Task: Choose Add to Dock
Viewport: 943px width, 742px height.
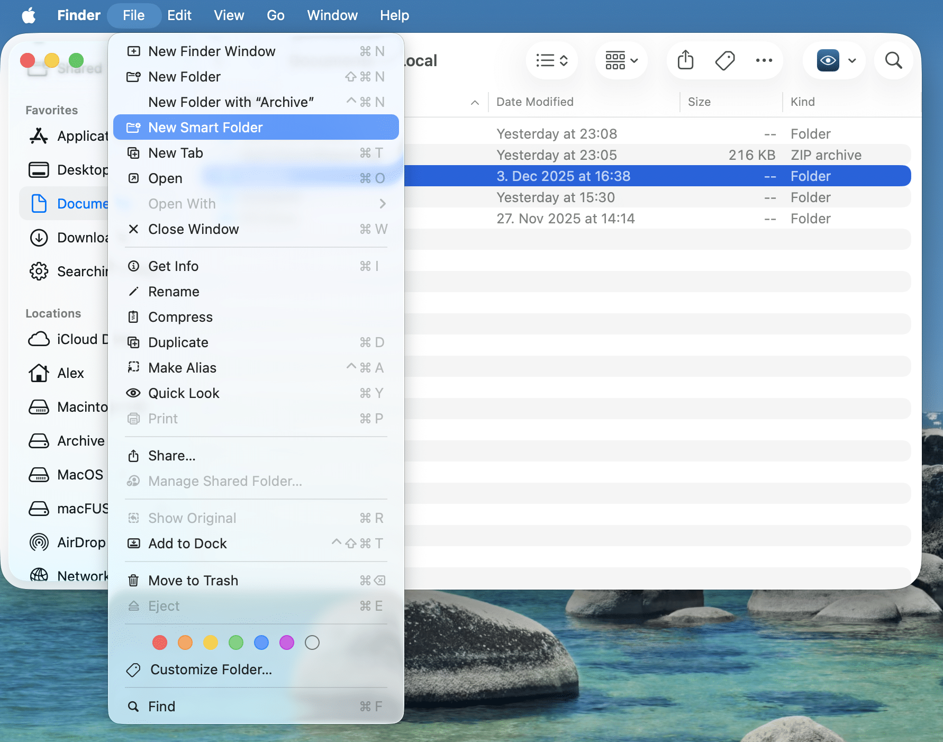Action: click(256, 544)
